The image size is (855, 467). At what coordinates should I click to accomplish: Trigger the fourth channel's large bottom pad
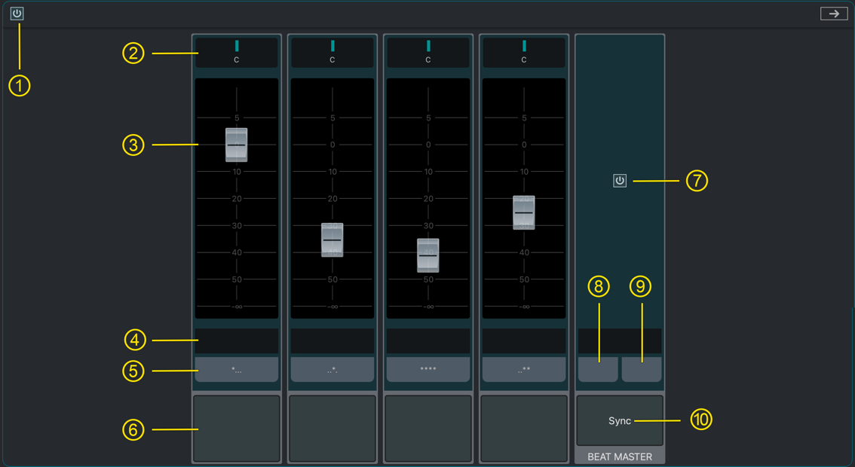pyautogui.click(x=524, y=428)
